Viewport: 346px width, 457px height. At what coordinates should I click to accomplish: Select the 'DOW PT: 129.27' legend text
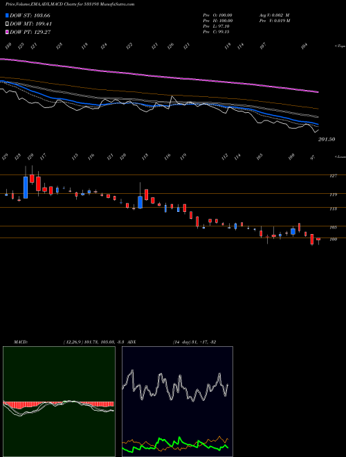(30, 32)
